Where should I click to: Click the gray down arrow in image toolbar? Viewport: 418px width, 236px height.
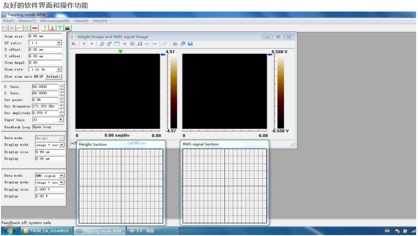click(92, 44)
